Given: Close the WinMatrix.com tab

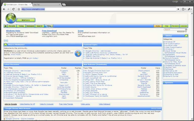Looking at the screenshot, I should 30,5.
